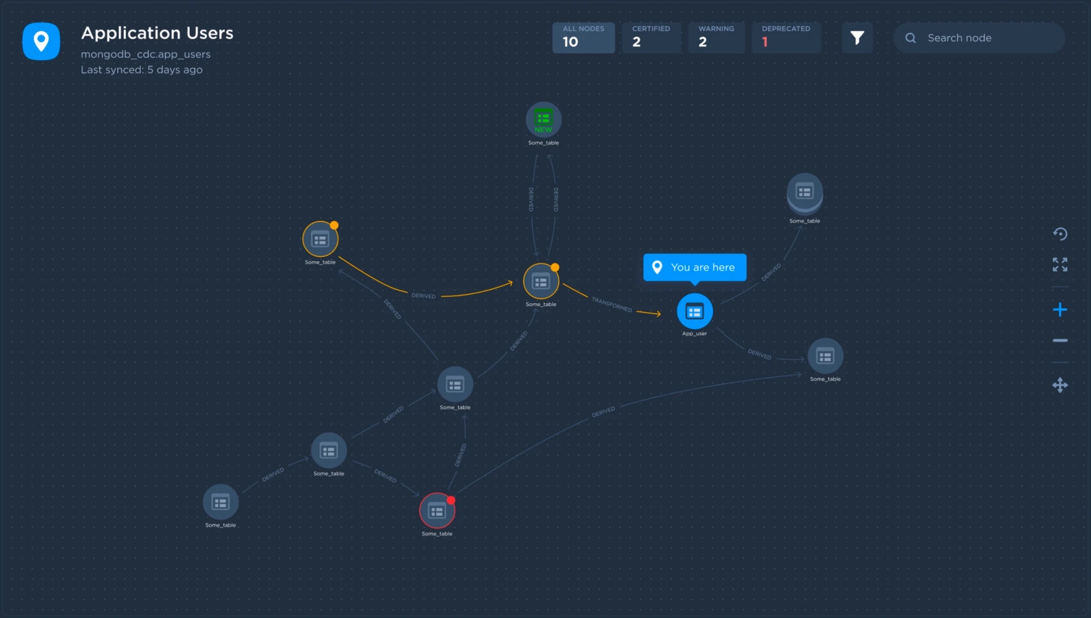This screenshot has height=618, width=1091.
Task: Select the table node upstream of the deprecated node
Action: pos(328,451)
